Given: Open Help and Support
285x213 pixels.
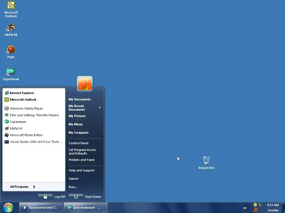Looking at the screenshot, I should click(x=82, y=171).
